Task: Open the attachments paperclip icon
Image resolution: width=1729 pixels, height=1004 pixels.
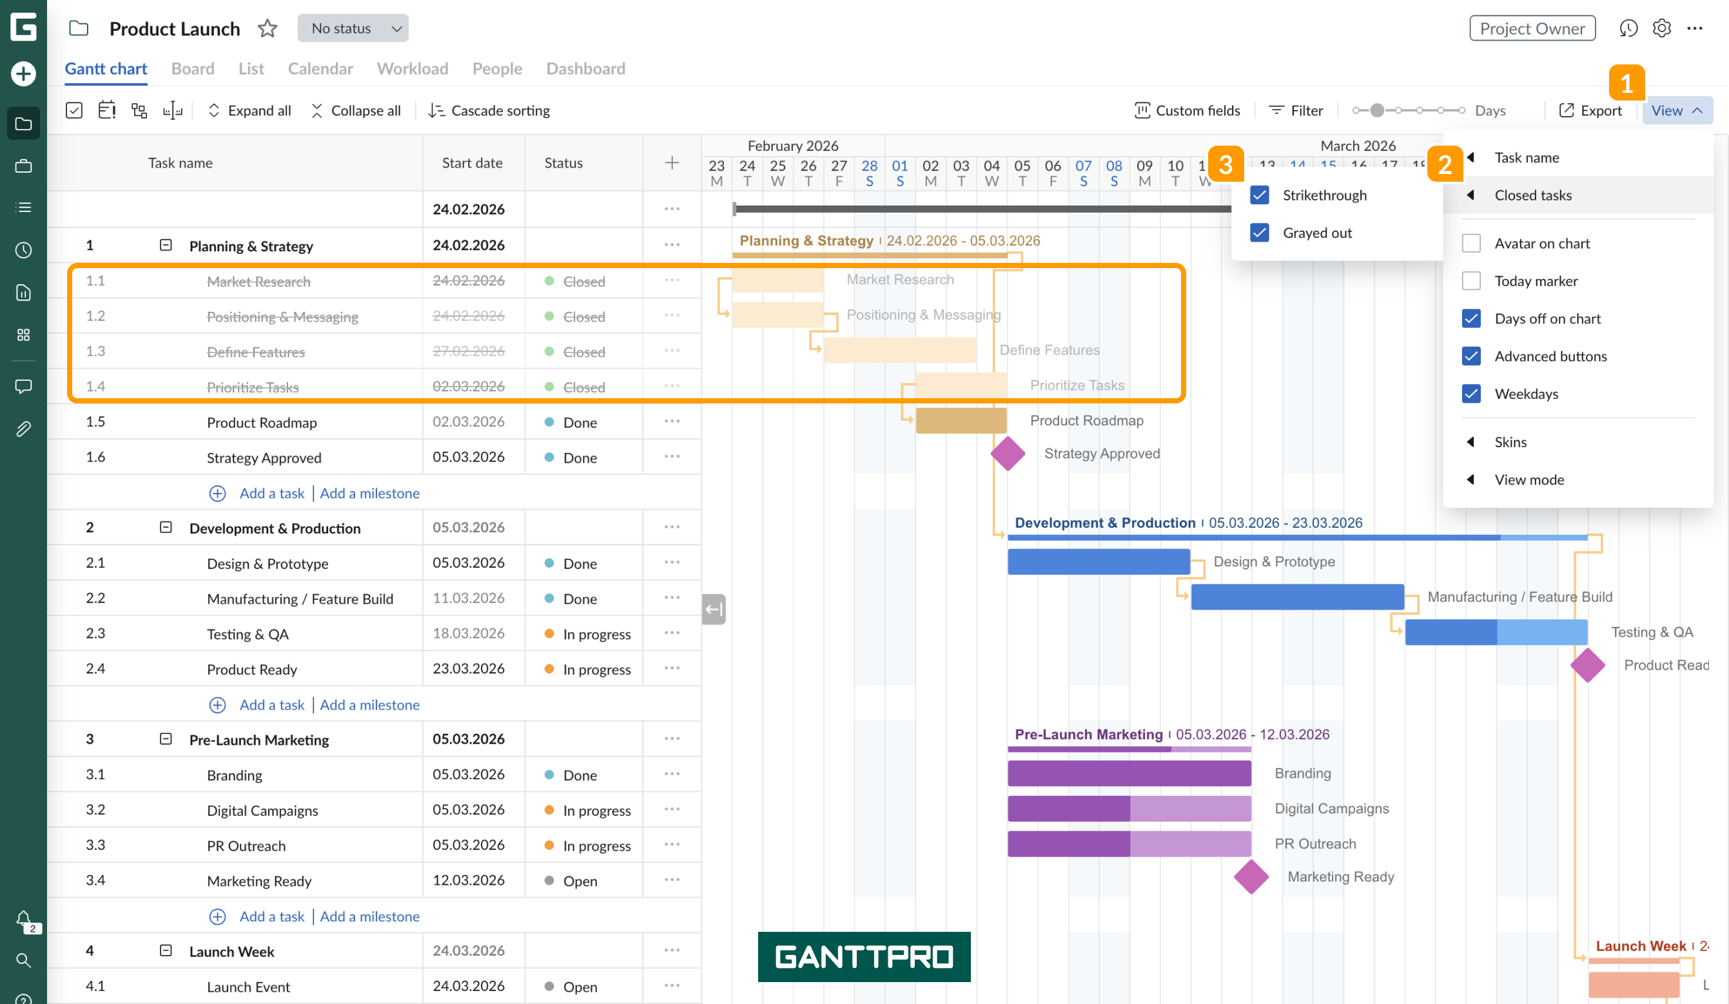Action: 23,429
